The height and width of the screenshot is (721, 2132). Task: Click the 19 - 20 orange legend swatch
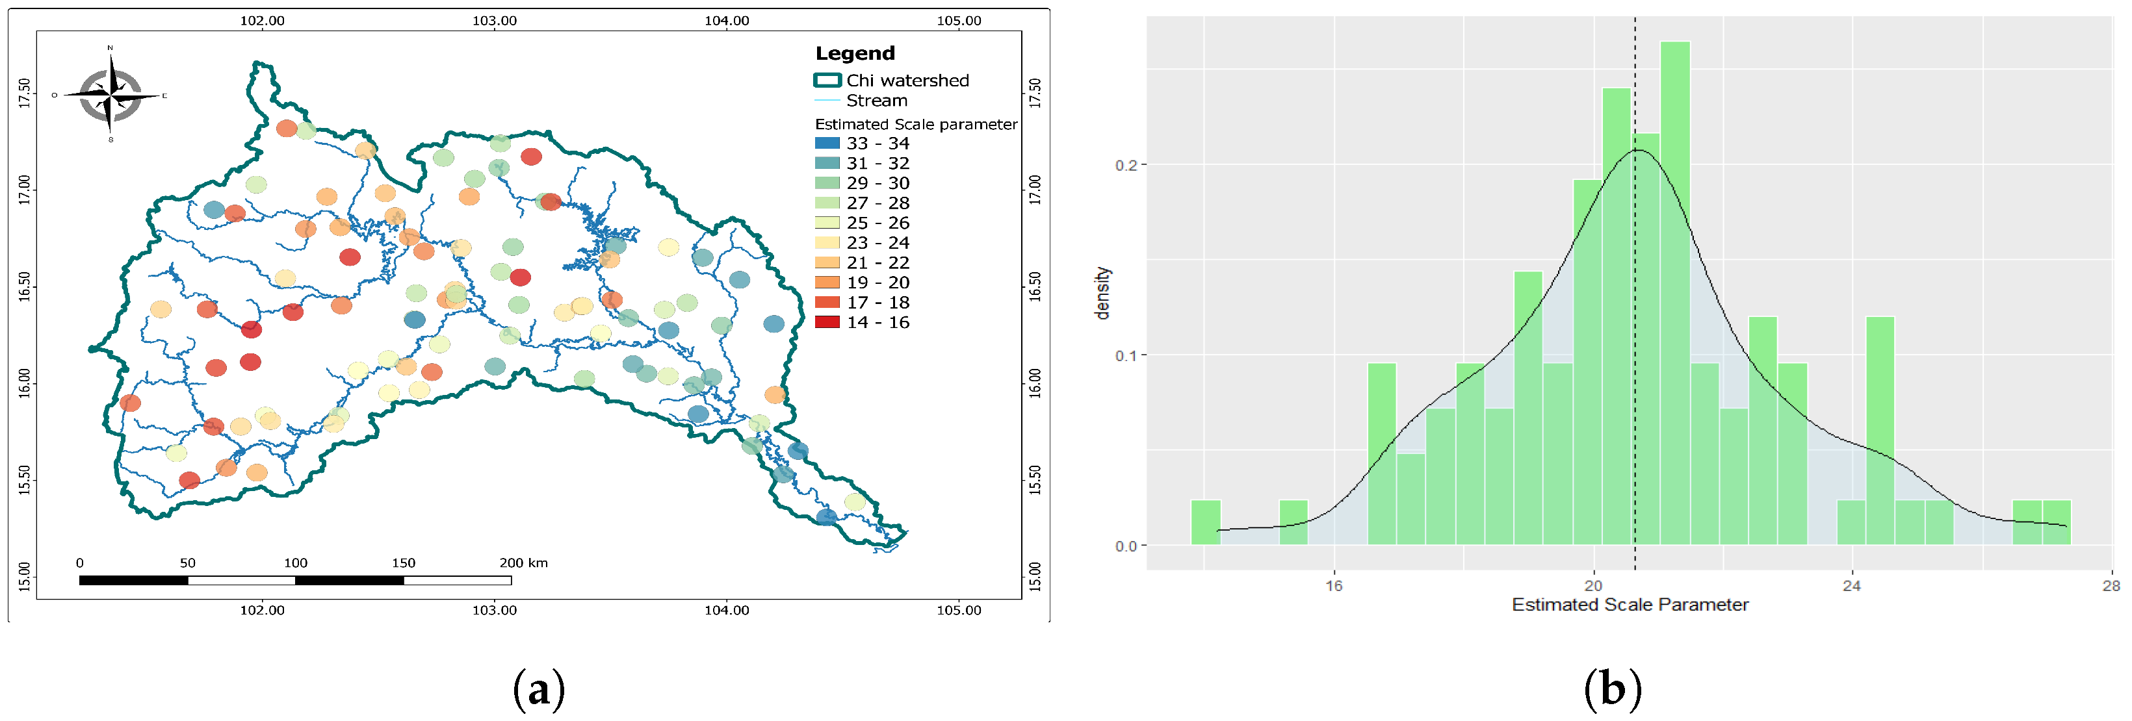click(x=827, y=283)
